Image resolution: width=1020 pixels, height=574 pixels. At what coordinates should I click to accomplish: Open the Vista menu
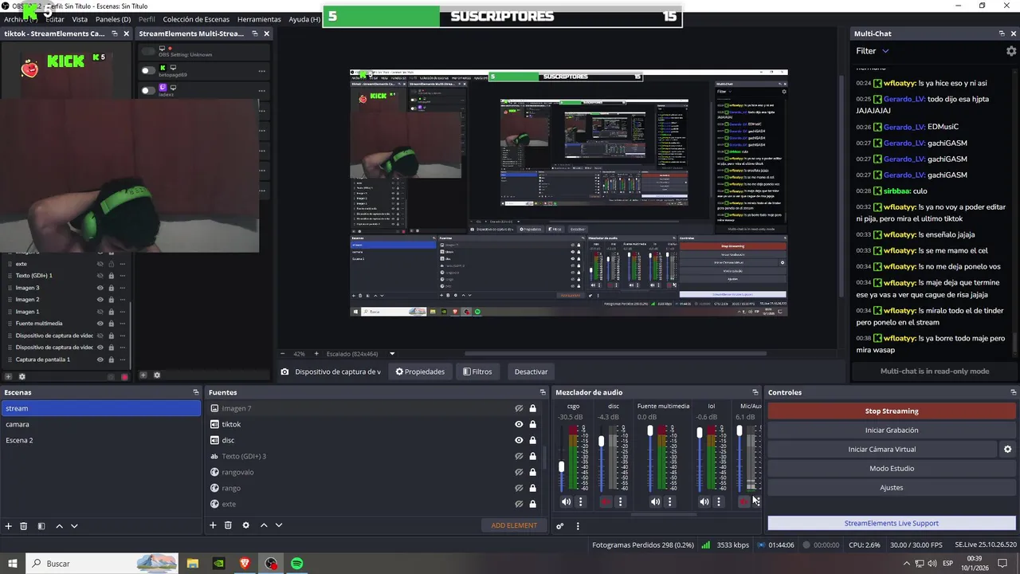click(x=80, y=19)
